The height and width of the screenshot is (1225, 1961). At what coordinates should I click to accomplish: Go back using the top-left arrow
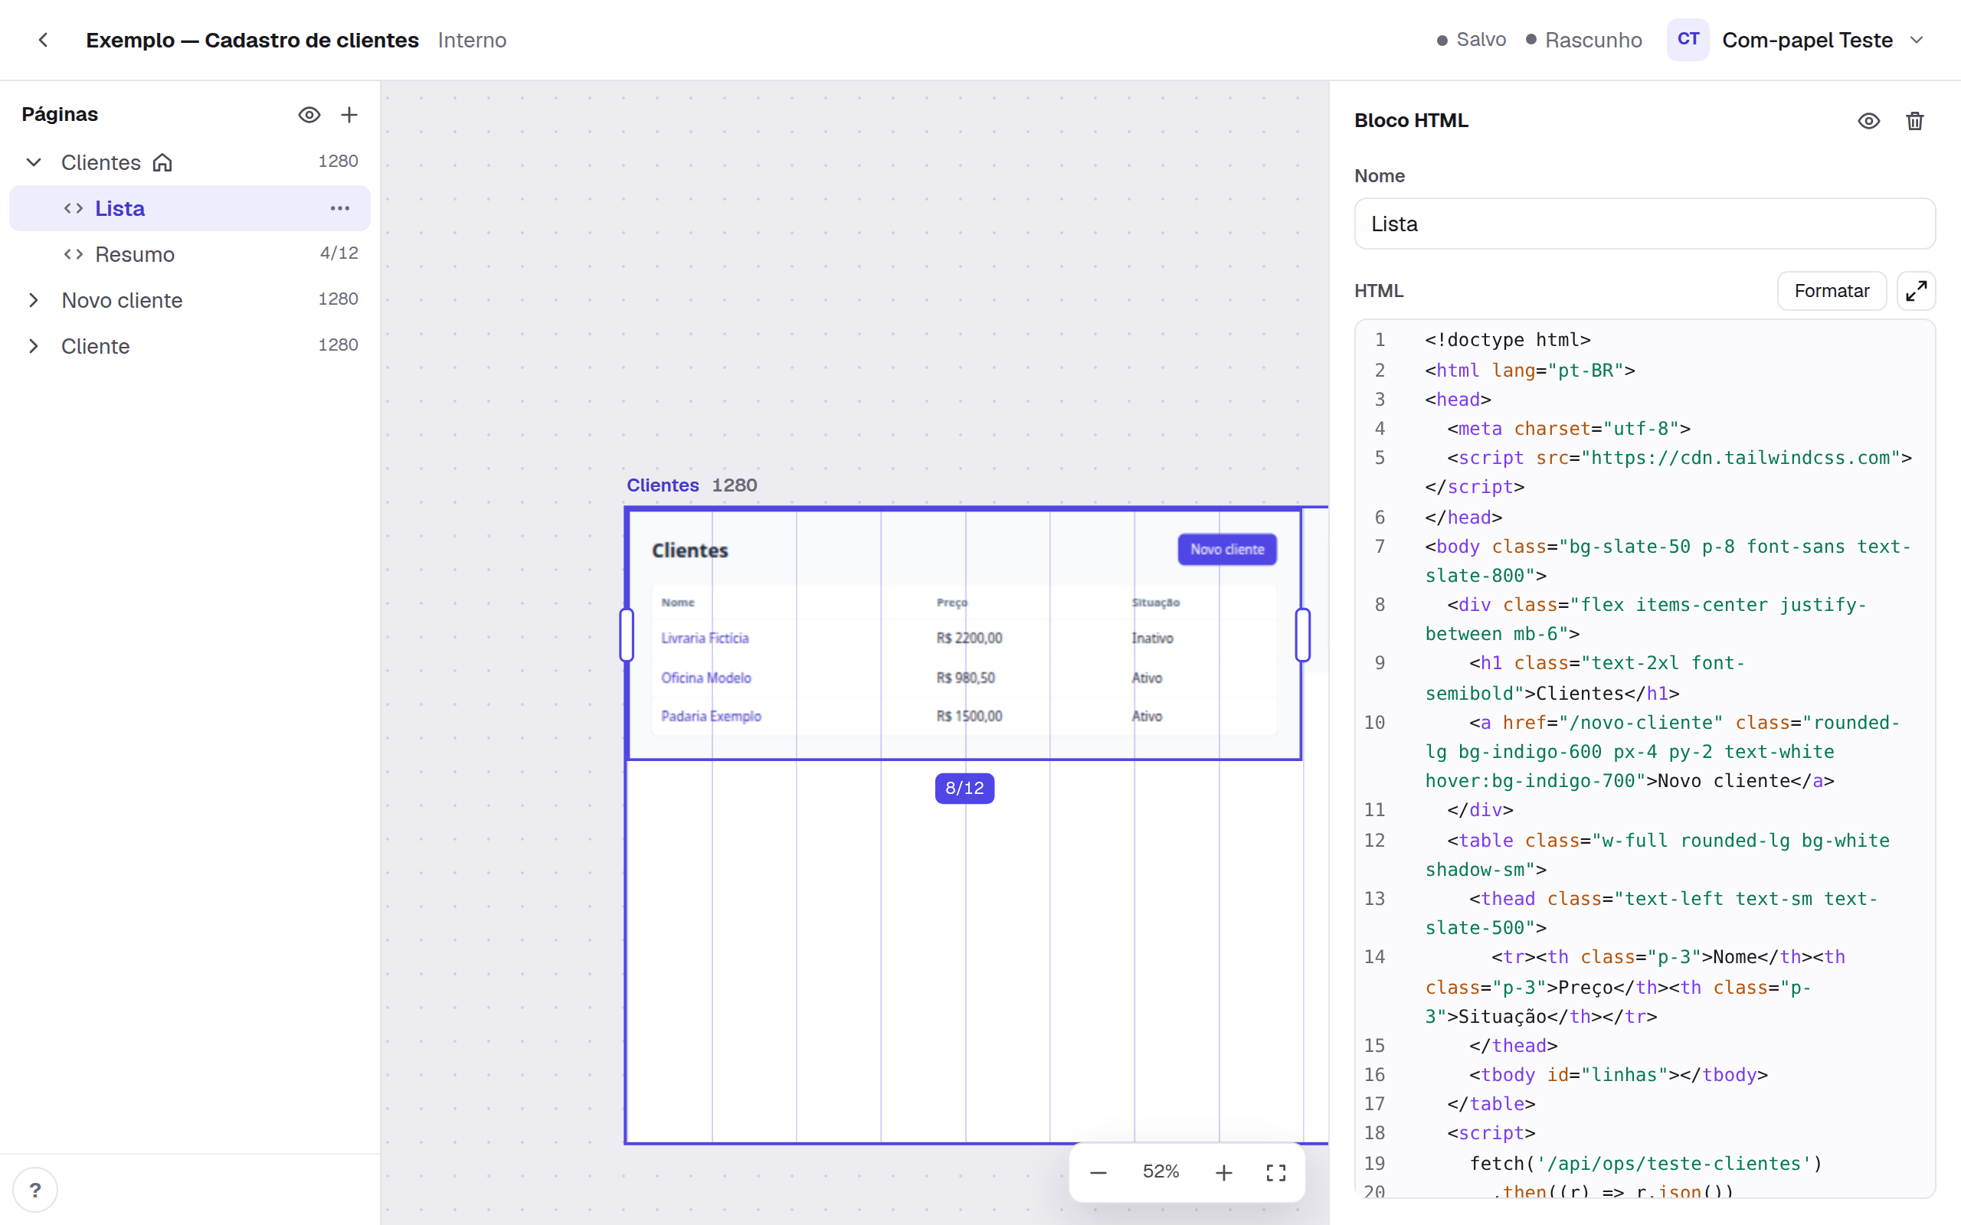[x=43, y=40]
